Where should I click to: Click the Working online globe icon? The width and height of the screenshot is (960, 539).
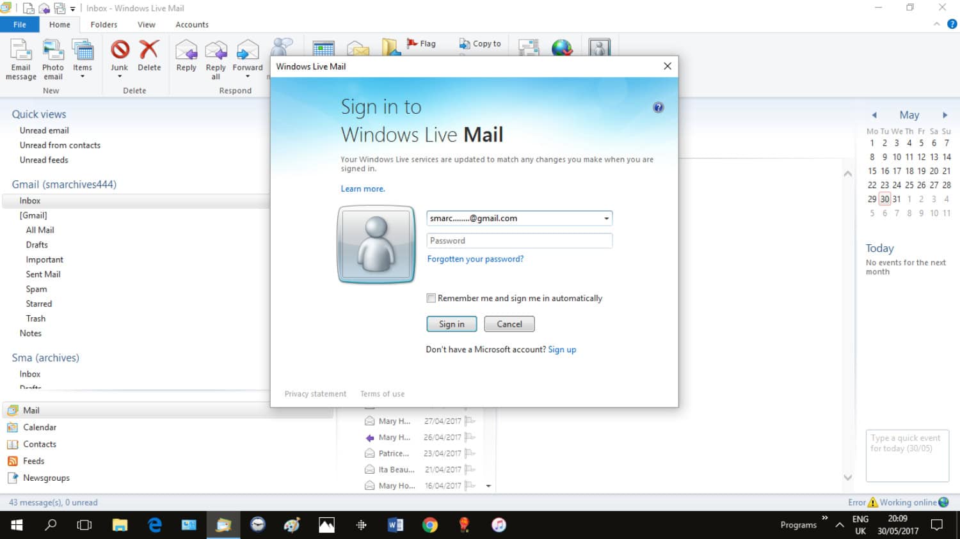(943, 503)
